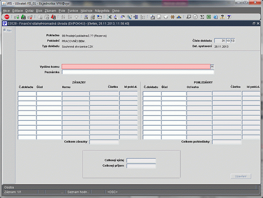This screenshot has height=198, width=263.
Task: Open the Blok menu
Action: [39, 11]
